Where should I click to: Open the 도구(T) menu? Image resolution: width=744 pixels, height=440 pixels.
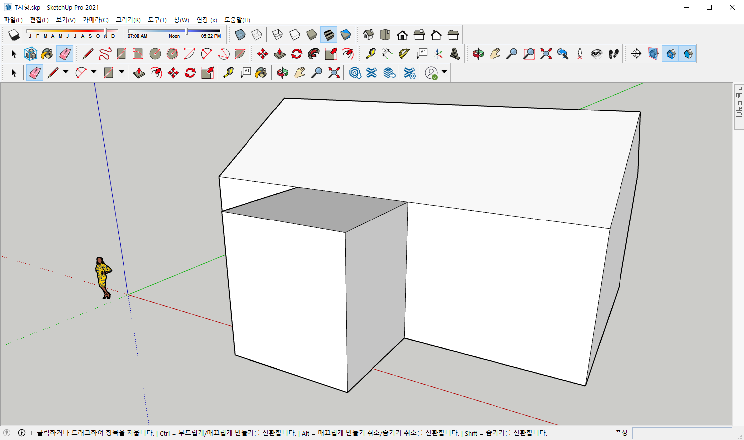pos(157,20)
